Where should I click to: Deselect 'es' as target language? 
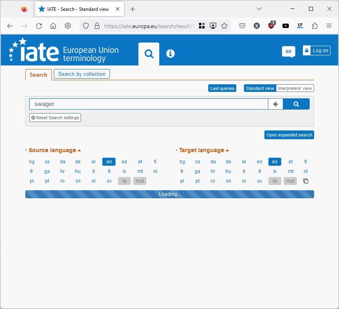point(275,162)
